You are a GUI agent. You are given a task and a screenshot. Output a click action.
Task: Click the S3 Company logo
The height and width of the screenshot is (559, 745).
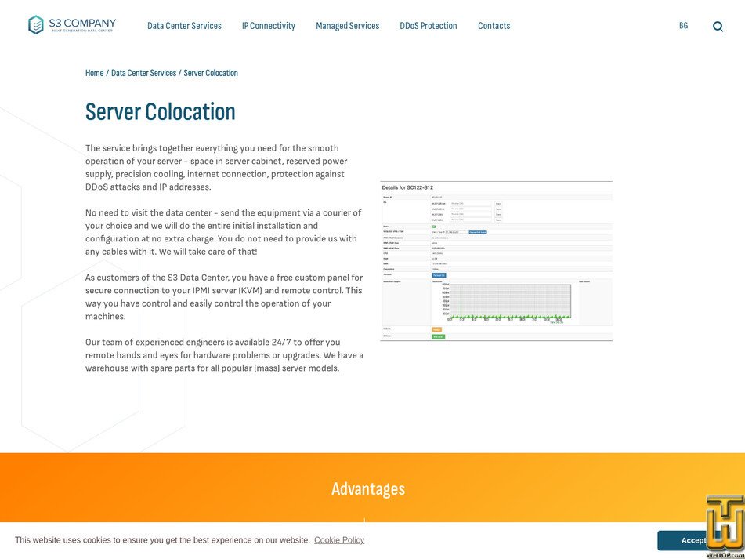[x=72, y=25]
